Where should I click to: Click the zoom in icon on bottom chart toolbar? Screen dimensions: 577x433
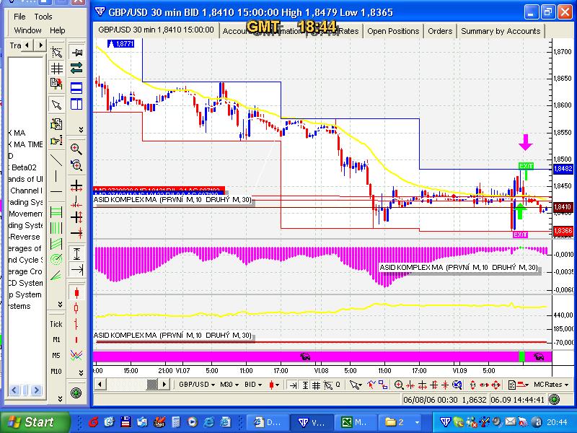coord(399,385)
